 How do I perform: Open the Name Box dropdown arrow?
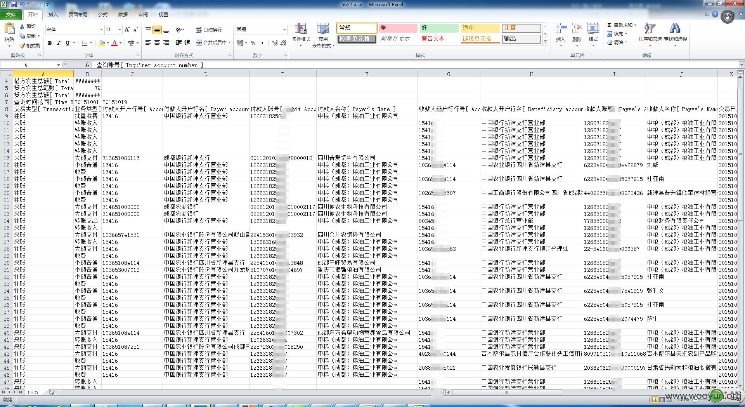pyautogui.click(x=58, y=65)
